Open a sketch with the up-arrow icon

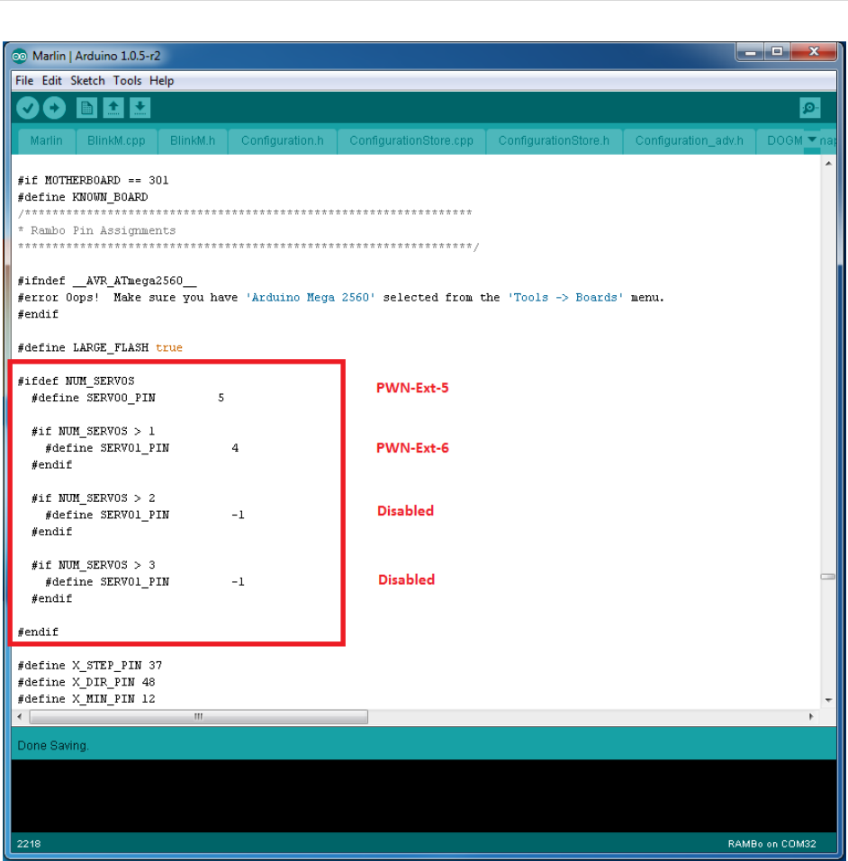113,108
